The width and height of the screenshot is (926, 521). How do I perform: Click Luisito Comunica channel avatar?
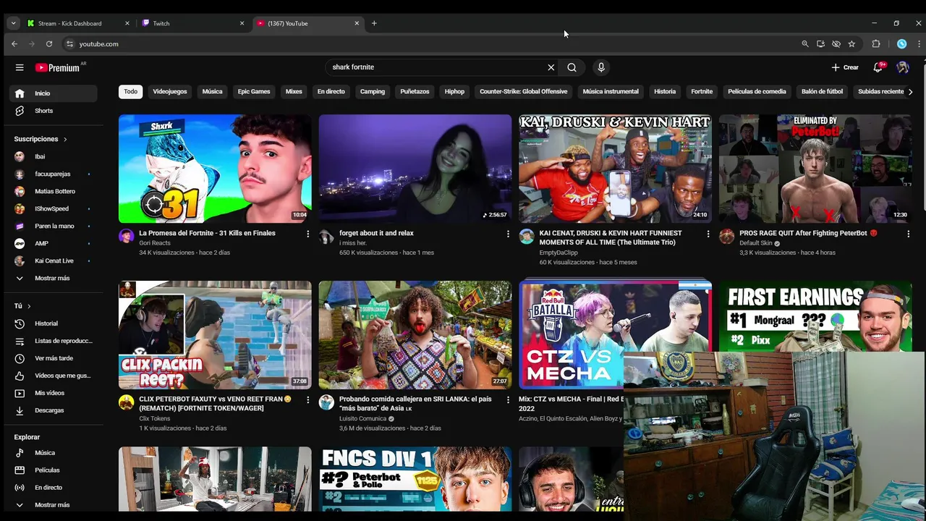pyautogui.click(x=326, y=402)
